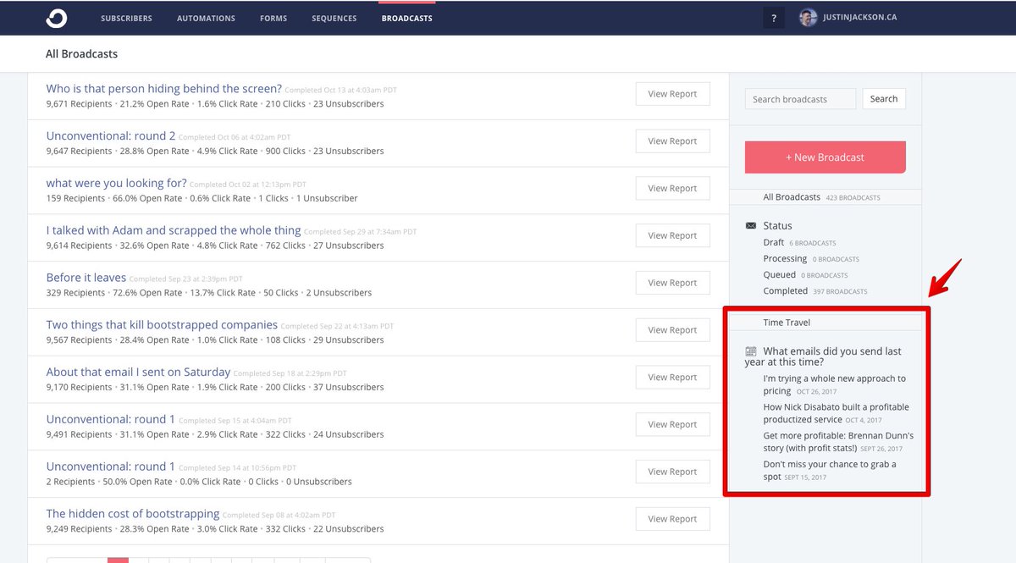Focus the Search broadcasts input field

coord(800,99)
